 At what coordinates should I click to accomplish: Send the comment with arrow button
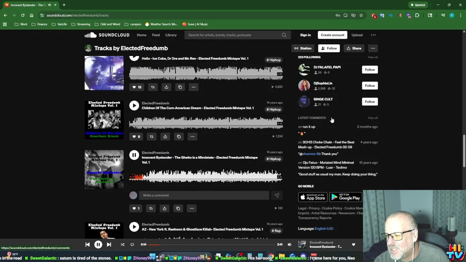[277, 195]
